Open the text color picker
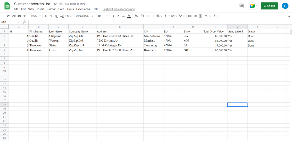 point(129,16)
